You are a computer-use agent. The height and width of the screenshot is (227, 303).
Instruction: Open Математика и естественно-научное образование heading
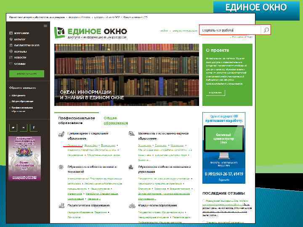(x=163, y=136)
